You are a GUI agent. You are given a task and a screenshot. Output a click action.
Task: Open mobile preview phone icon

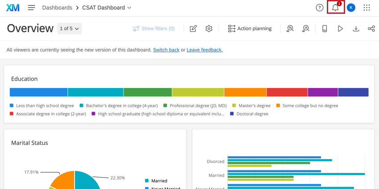325,28
